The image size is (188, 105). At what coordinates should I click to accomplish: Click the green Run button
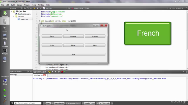(5, 90)
